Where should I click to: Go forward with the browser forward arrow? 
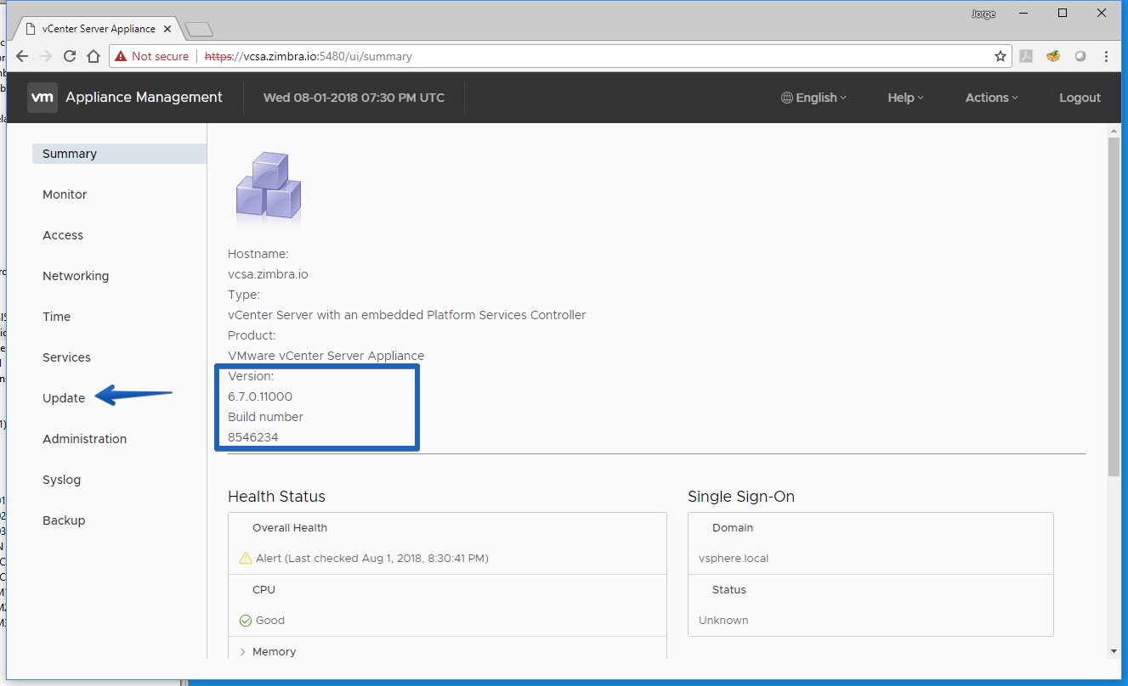point(46,56)
